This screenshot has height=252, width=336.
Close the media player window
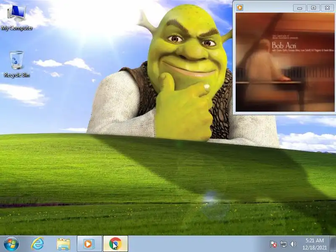tap(327, 8)
